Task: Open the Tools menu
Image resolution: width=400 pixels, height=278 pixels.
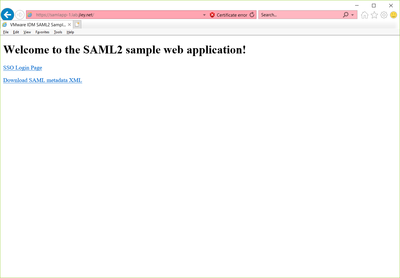Action: pos(58,32)
